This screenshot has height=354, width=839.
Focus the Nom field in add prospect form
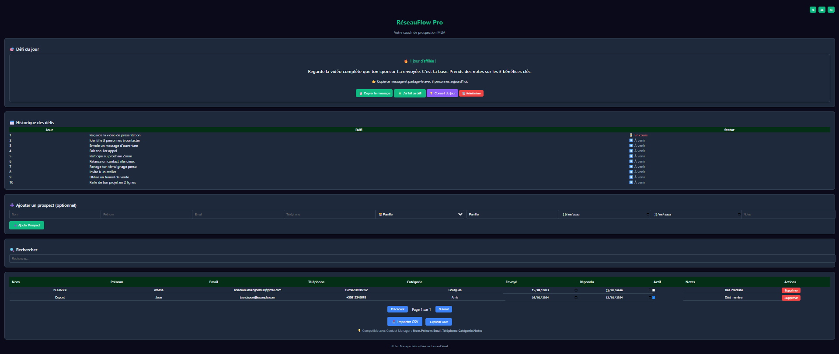tap(55, 214)
